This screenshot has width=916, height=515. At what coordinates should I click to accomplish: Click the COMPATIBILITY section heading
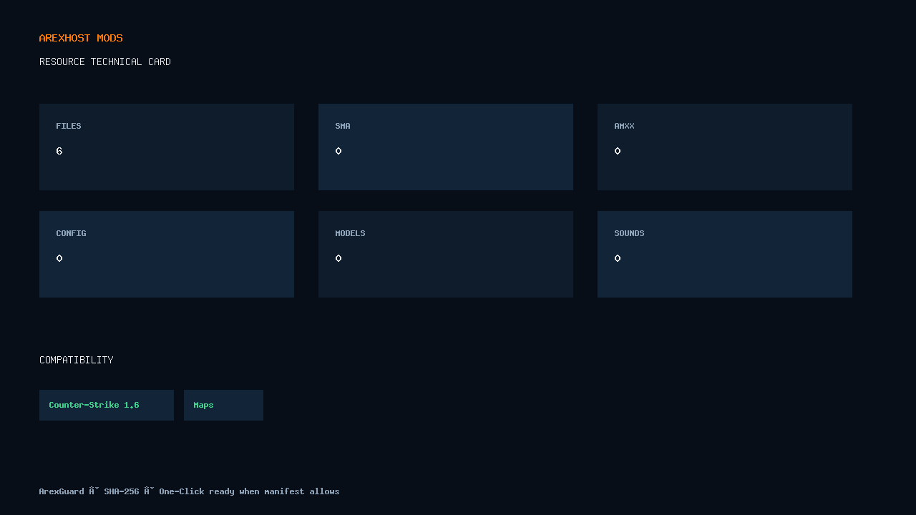pyautogui.click(x=77, y=360)
